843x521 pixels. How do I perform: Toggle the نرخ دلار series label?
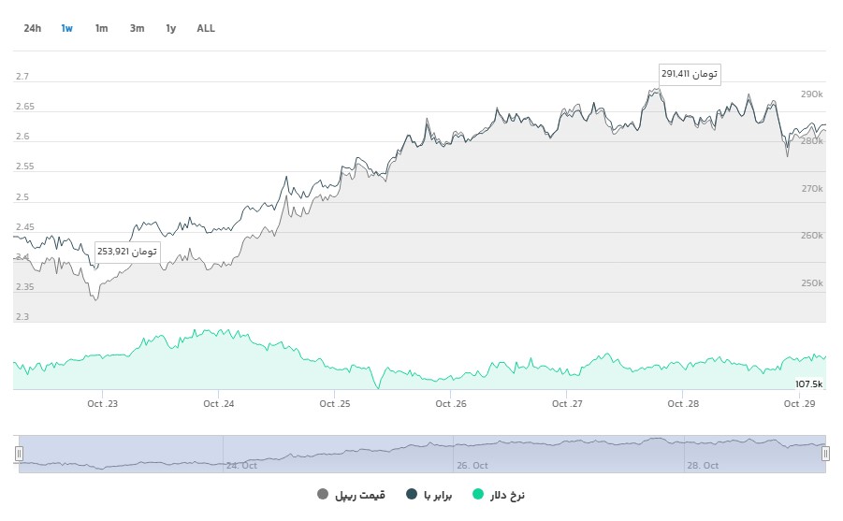point(508,495)
